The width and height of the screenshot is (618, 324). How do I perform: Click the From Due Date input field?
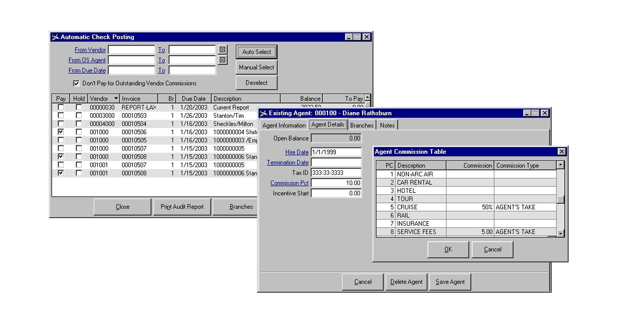point(131,70)
